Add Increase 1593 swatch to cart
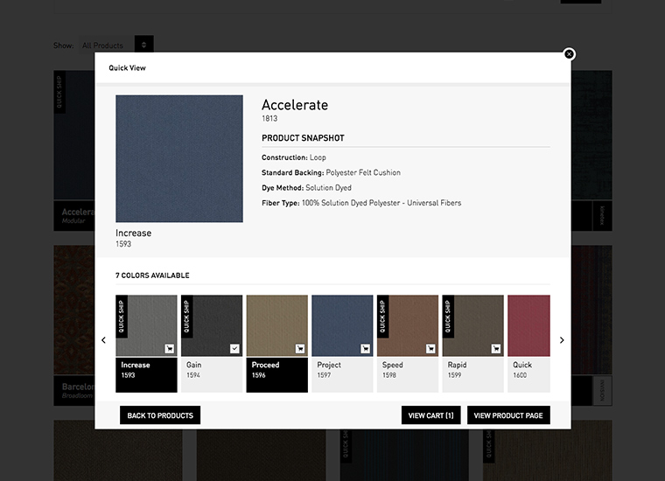Image resolution: width=665 pixels, height=481 pixels. click(169, 349)
